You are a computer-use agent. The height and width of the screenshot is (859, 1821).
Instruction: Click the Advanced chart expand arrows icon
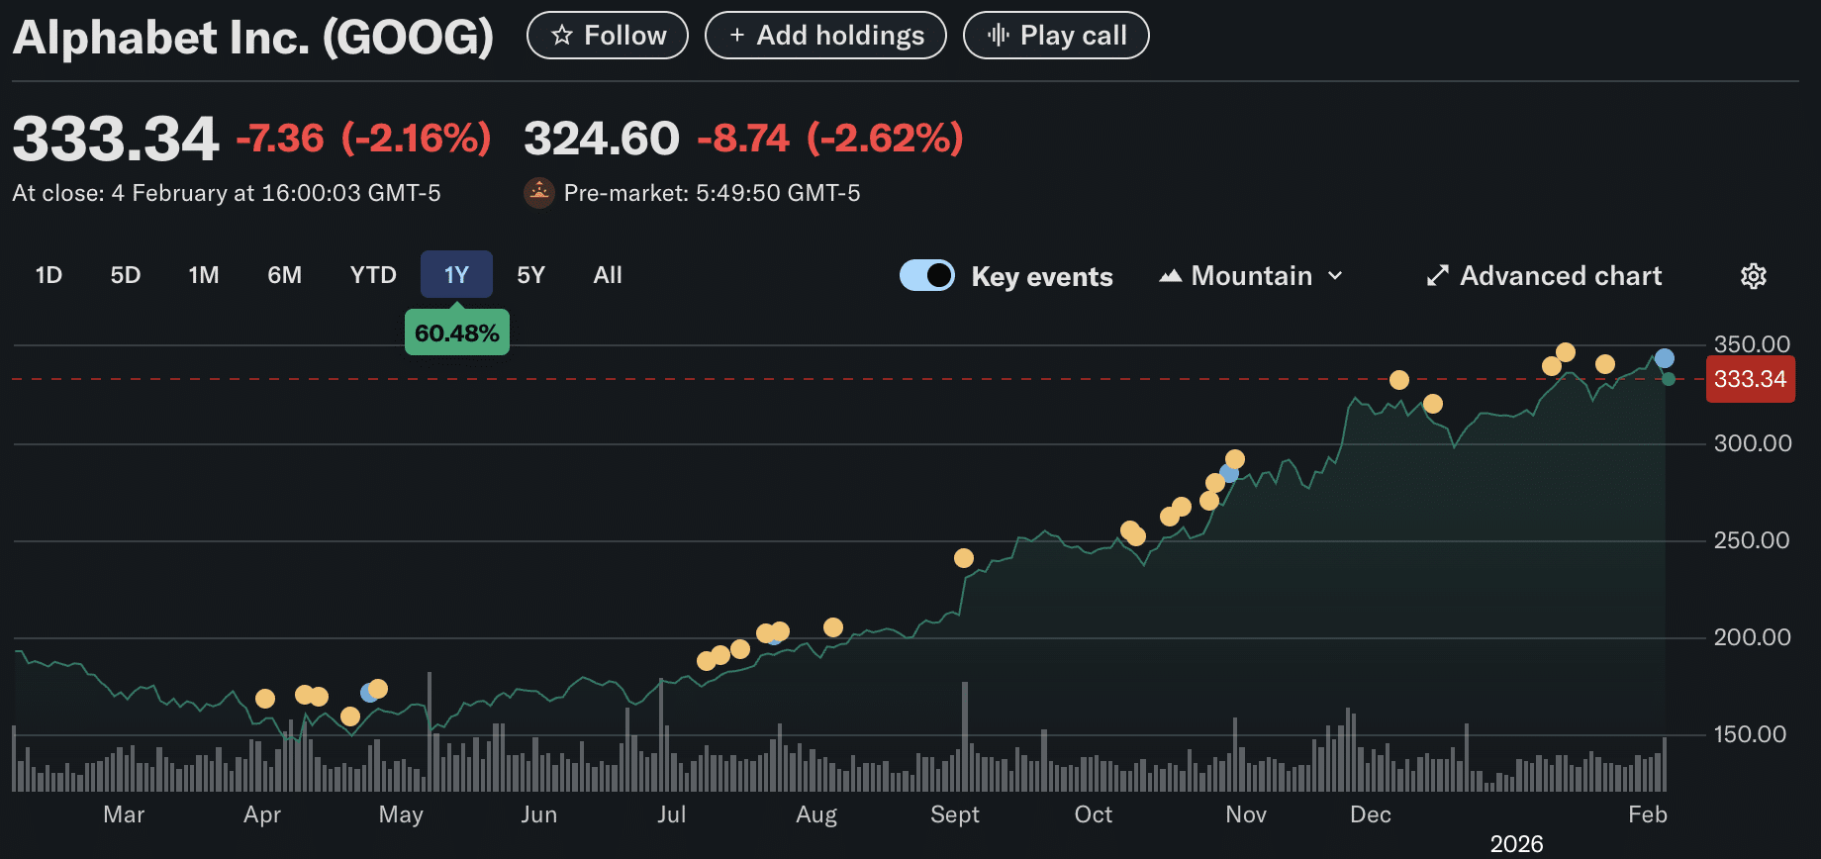click(1437, 276)
